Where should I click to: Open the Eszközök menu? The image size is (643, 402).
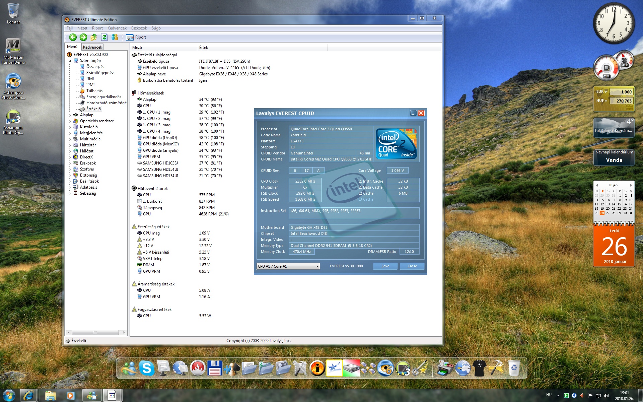click(139, 28)
